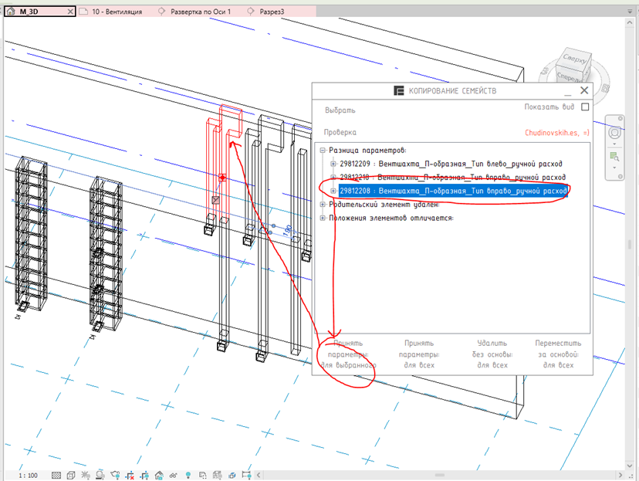Click ViewCube top face Сверху

pos(575,59)
